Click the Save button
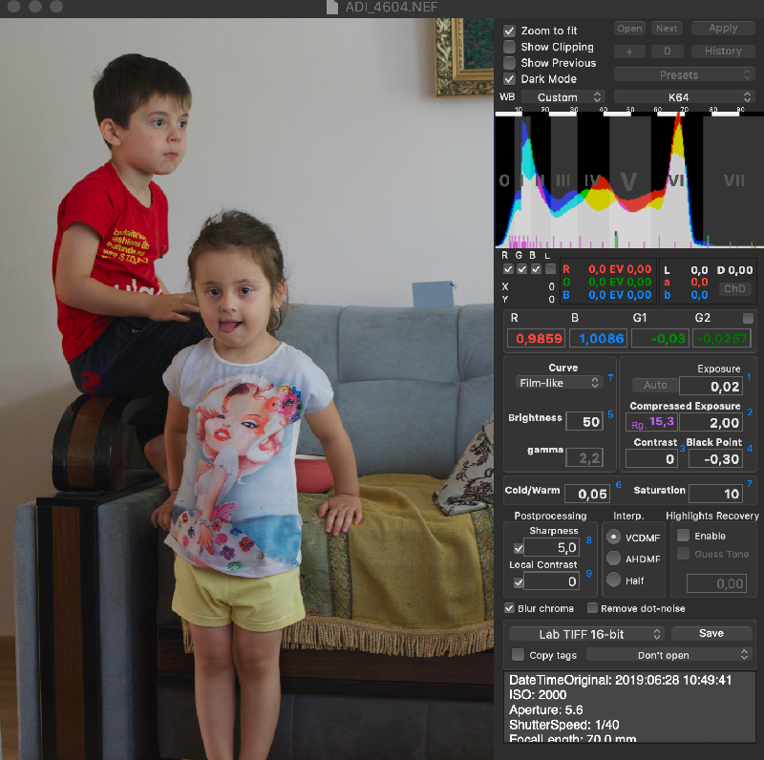Screen dimensions: 764x760 711,633
